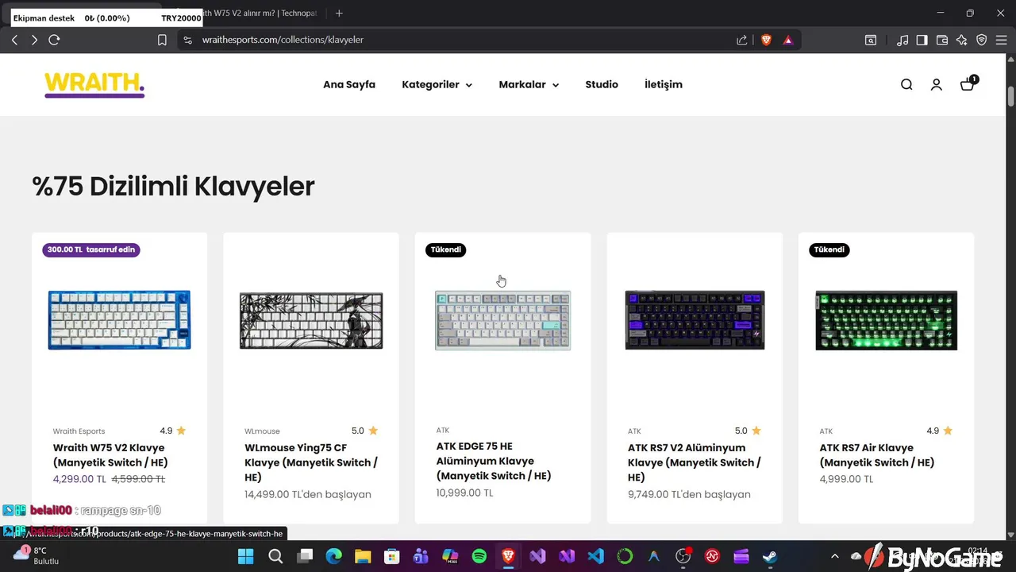This screenshot has width=1016, height=572.
Task: Open Brave Shields lion icon
Action: point(766,40)
